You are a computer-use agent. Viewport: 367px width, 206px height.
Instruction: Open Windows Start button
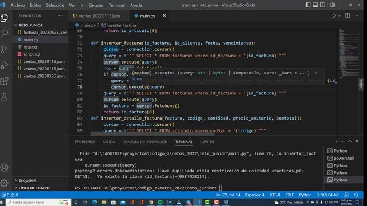click(x=2, y=202)
